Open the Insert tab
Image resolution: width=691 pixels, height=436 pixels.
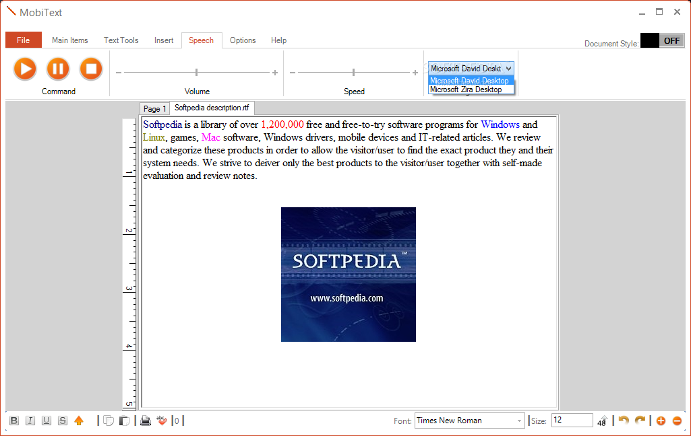pos(164,40)
